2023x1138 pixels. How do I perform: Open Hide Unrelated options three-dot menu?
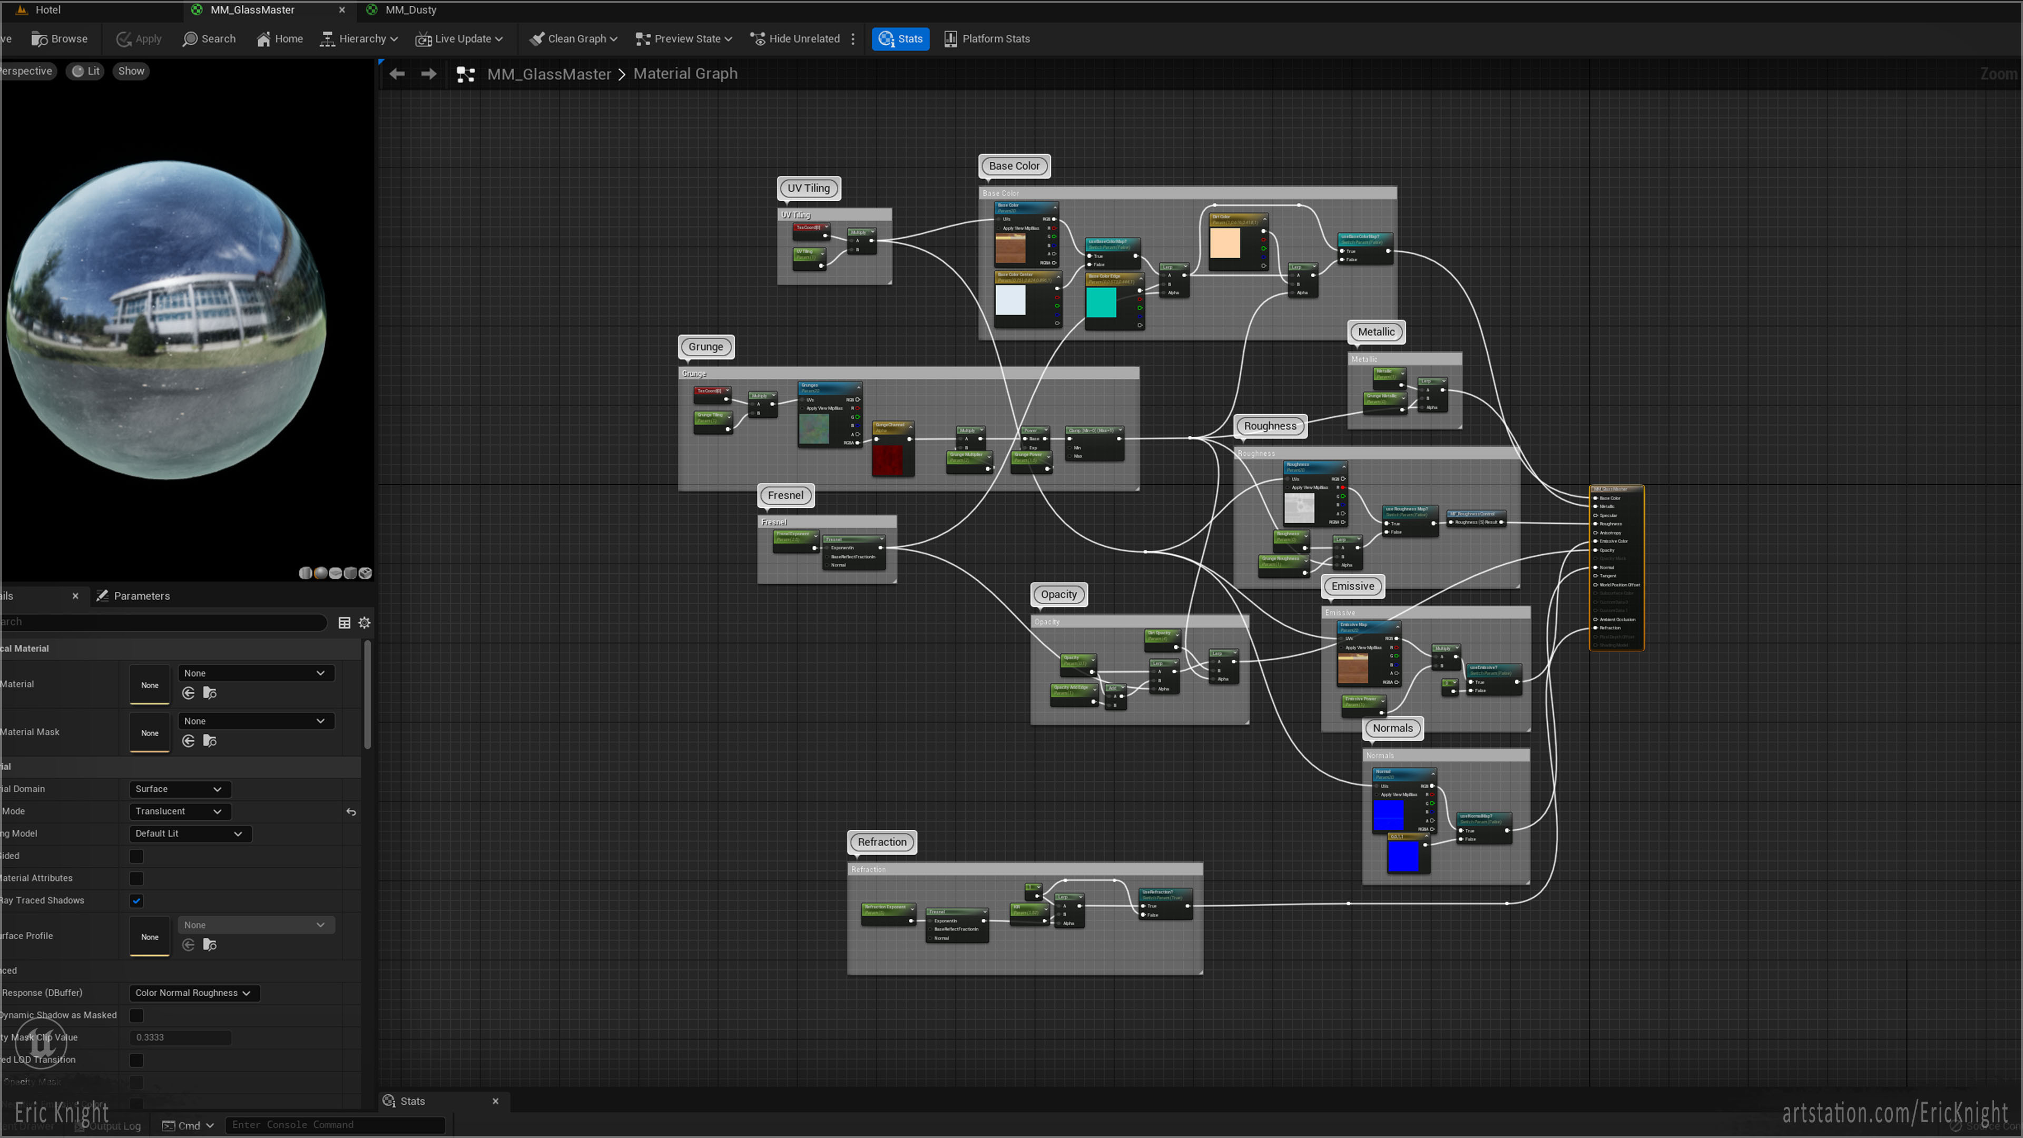(853, 38)
